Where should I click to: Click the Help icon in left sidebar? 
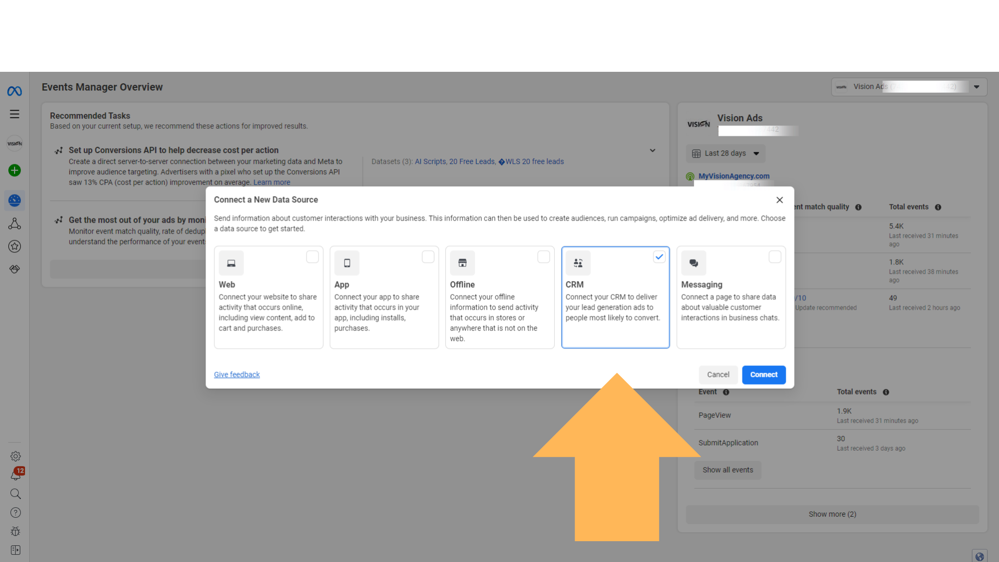click(x=15, y=513)
